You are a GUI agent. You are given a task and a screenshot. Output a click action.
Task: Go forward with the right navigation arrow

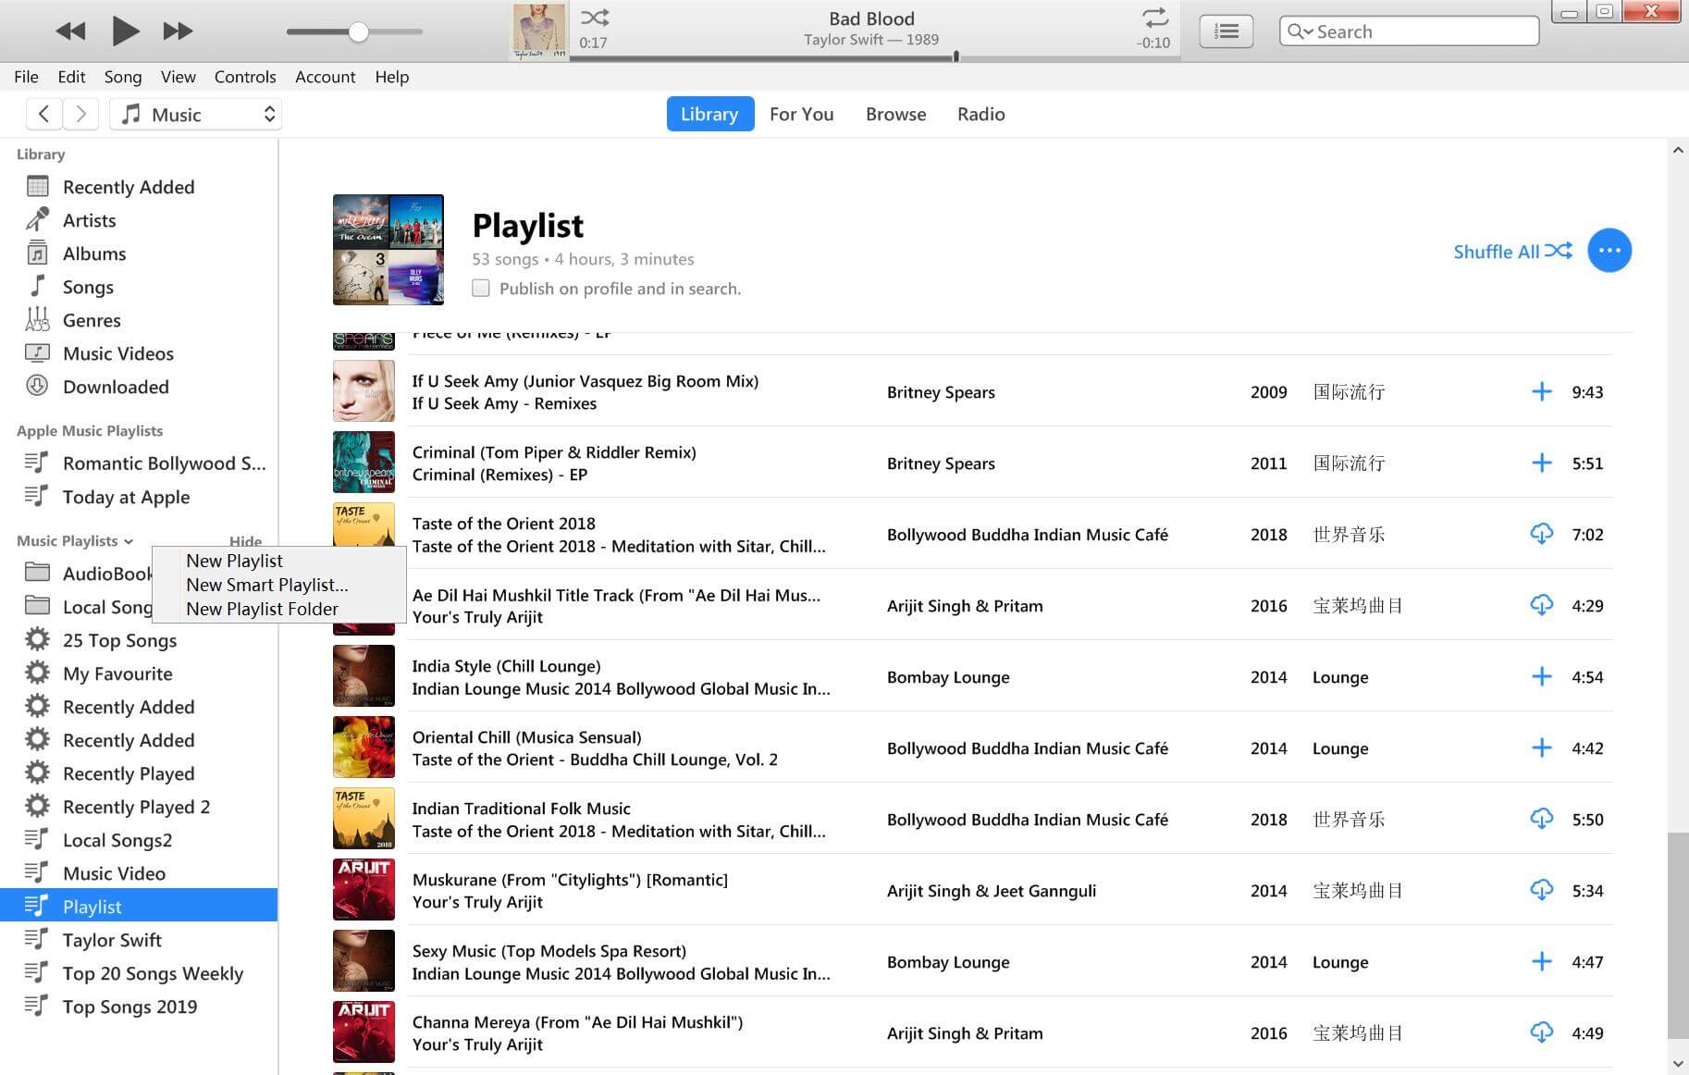click(81, 114)
